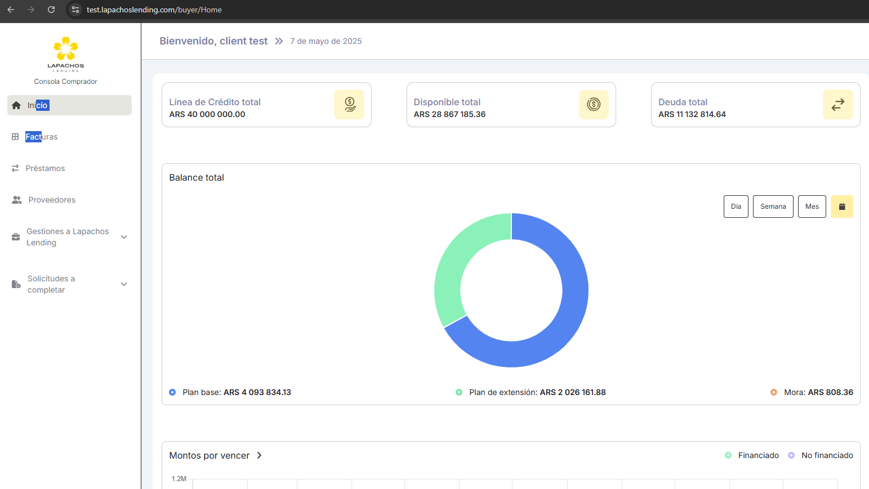Screen dimensions: 869x489
Task: Click the browser back arrow
Action: pos(11,10)
